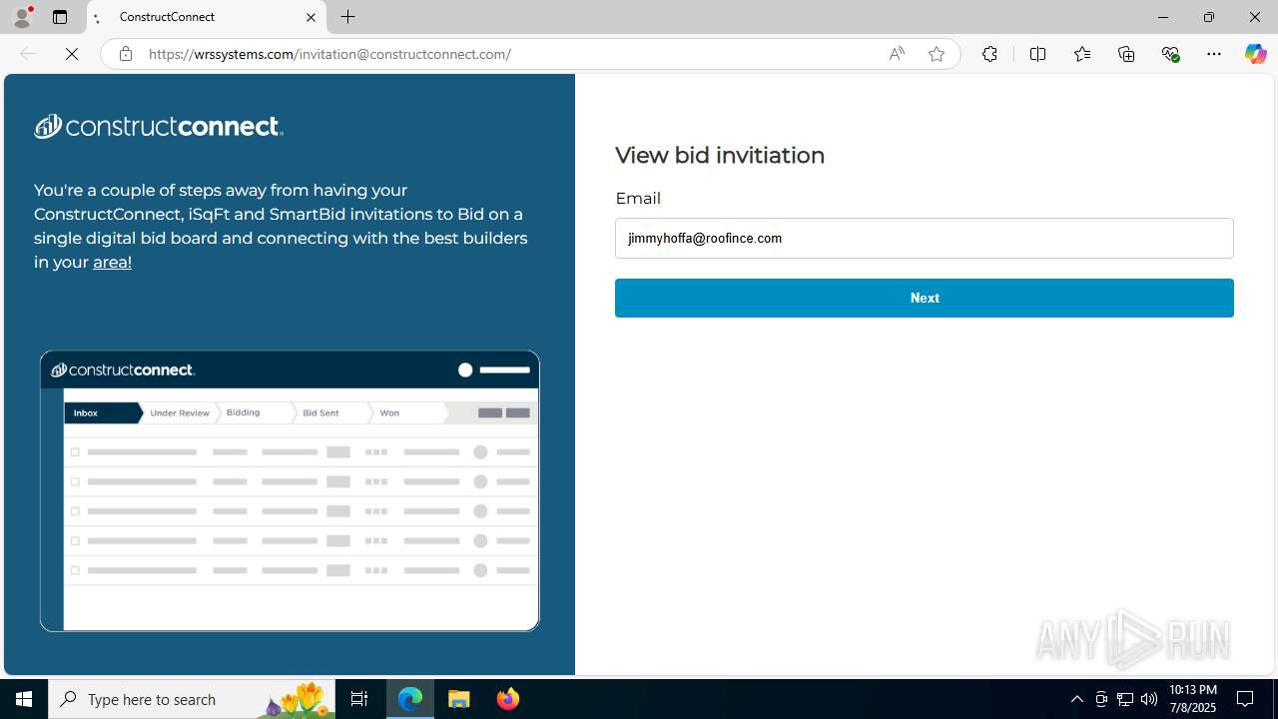
Task: Click the ConstructConnect logo at top left
Action: coord(159,126)
